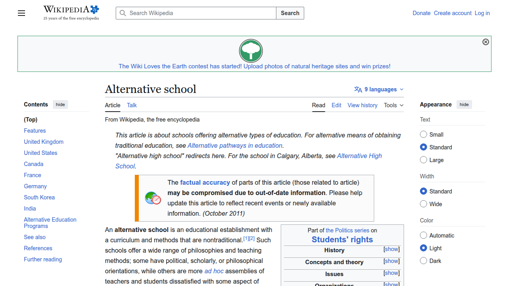This screenshot has height=286, width=509.
Task: Click the Create account link
Action: [x=453, y=13]
